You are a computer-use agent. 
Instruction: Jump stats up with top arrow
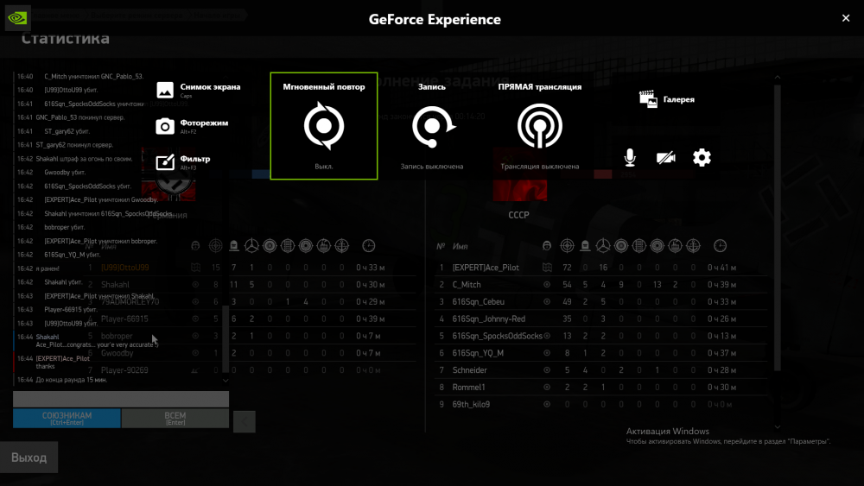pos(778,78)
